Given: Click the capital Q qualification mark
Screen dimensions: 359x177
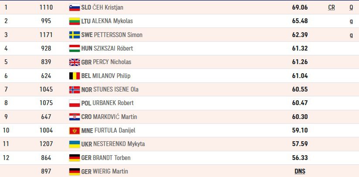Looking at the screenshot, I should point(351,7).
